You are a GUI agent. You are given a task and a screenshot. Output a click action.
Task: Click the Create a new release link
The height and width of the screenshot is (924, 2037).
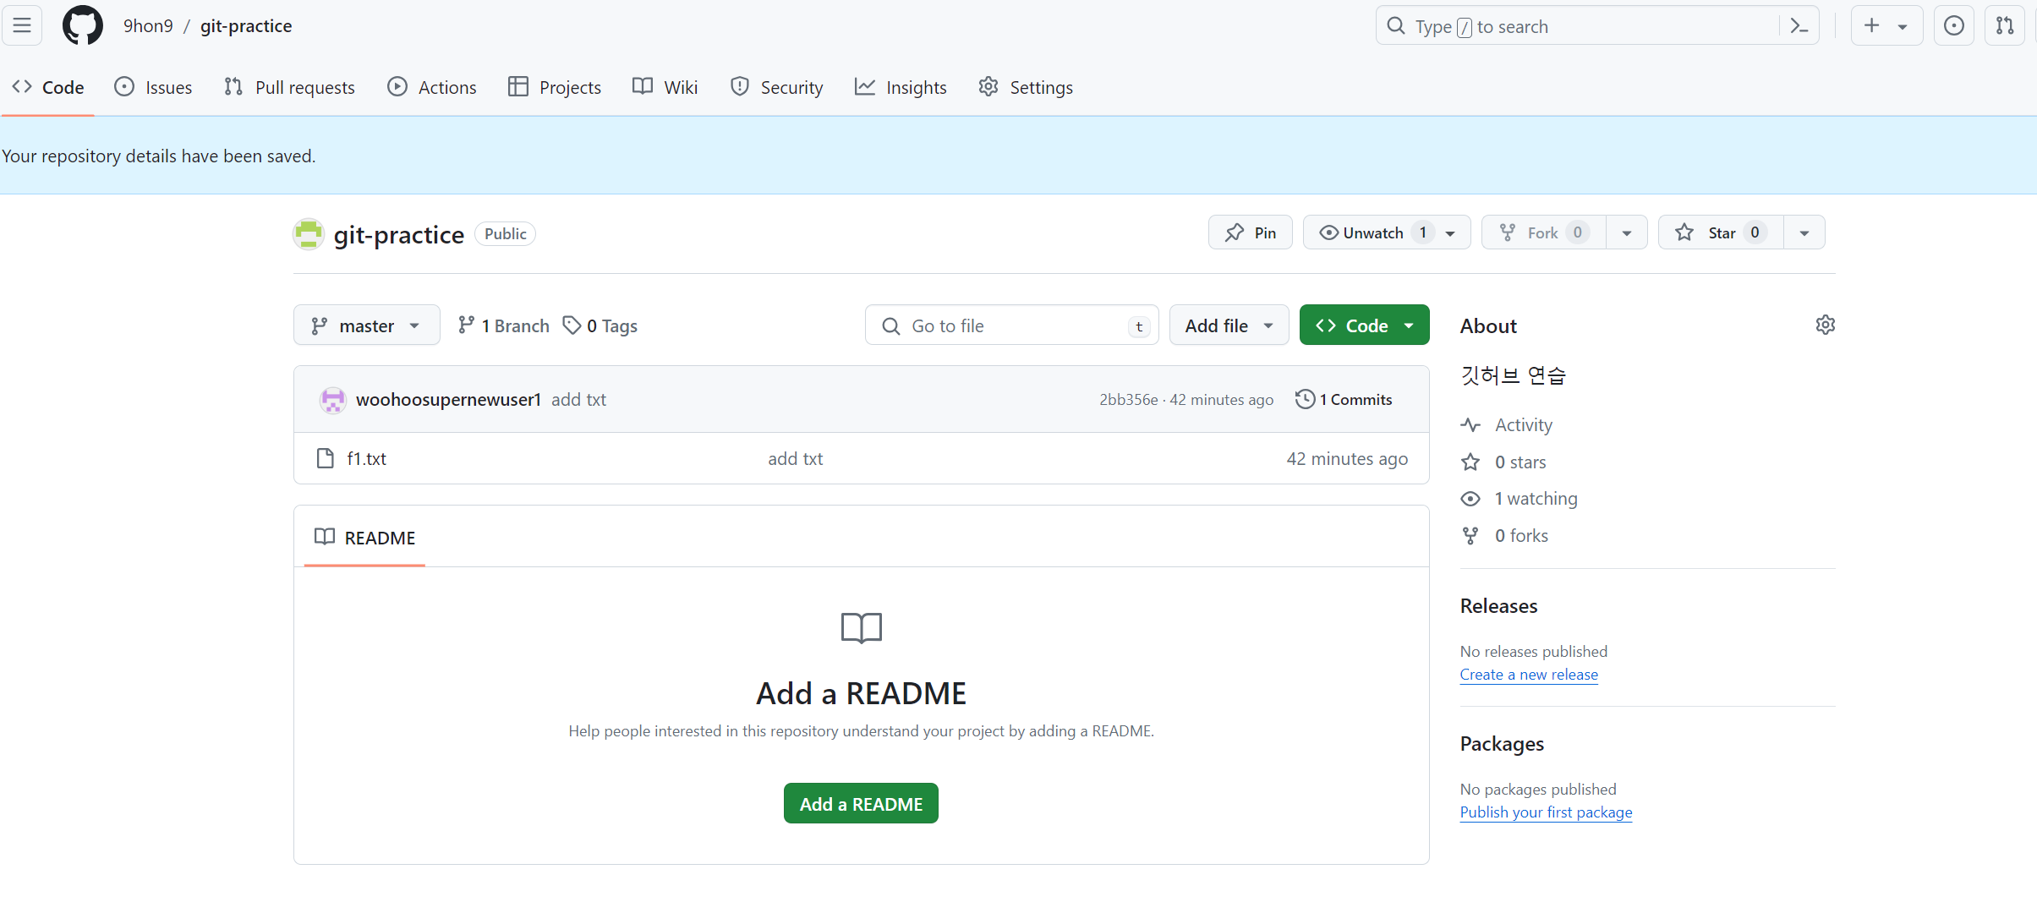coord(1528,674)
